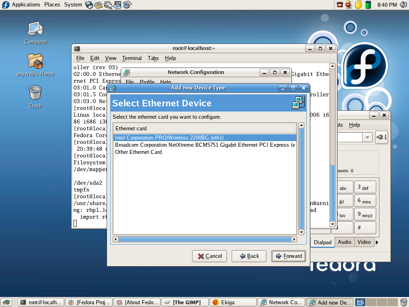
Task: Expand the Ekiga address combo box dropdown
Action: 367,138
